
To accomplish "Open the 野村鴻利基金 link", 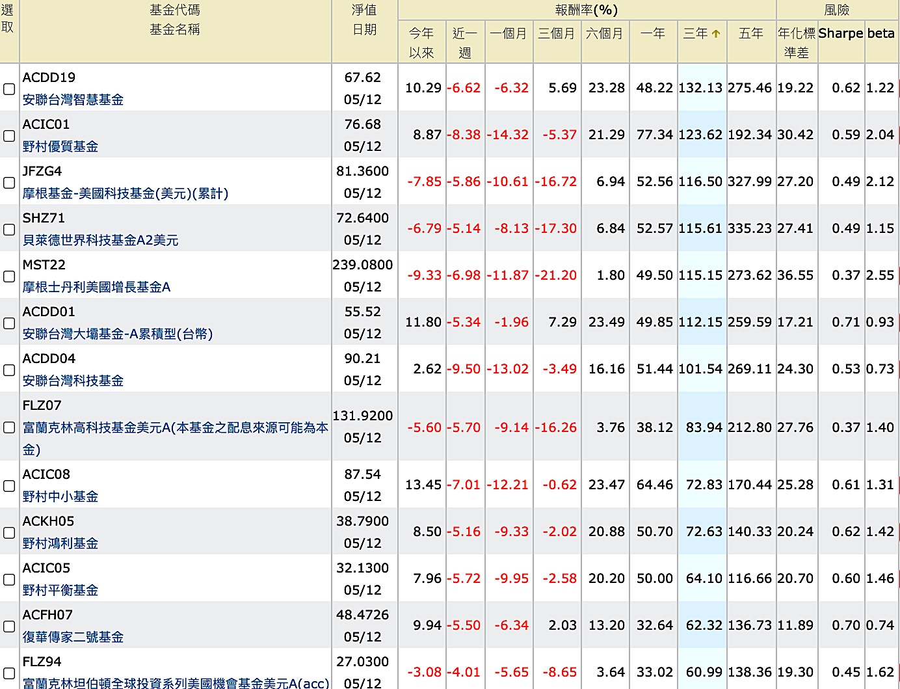I will (x=60, y=543).
